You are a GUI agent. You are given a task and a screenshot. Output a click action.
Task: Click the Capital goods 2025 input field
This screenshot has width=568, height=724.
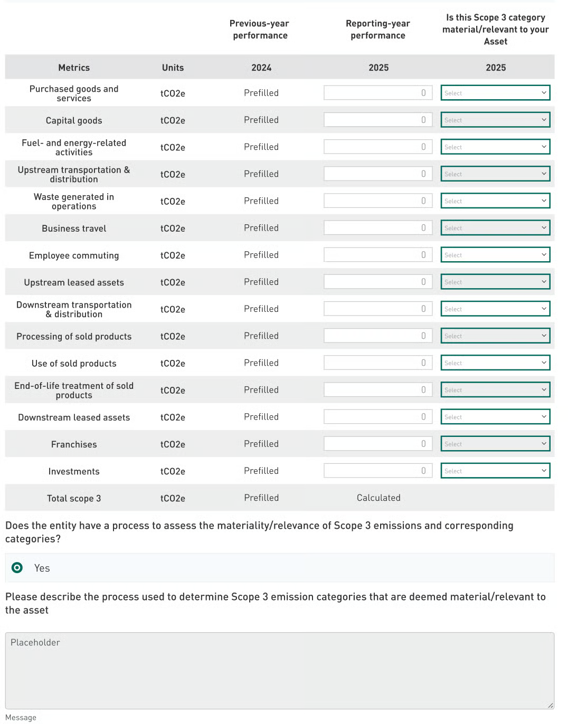click(x=378, y=120)
